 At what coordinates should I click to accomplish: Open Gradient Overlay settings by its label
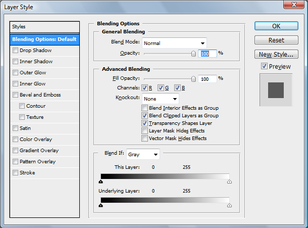[x=39, y=151]
